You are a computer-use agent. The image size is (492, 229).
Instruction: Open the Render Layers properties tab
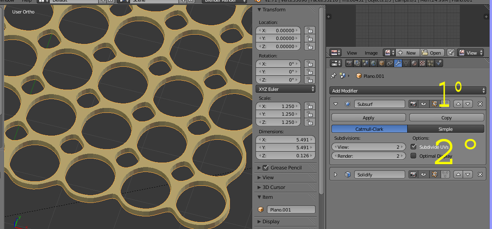(357, 63)
